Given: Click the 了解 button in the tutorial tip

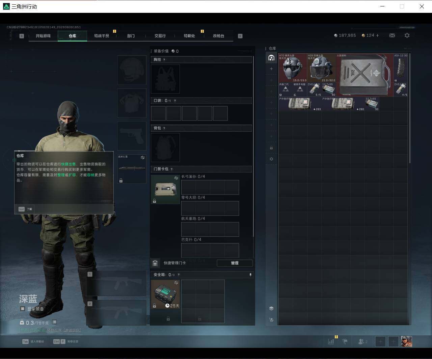Looking at the screenshot, I should 26,209.
